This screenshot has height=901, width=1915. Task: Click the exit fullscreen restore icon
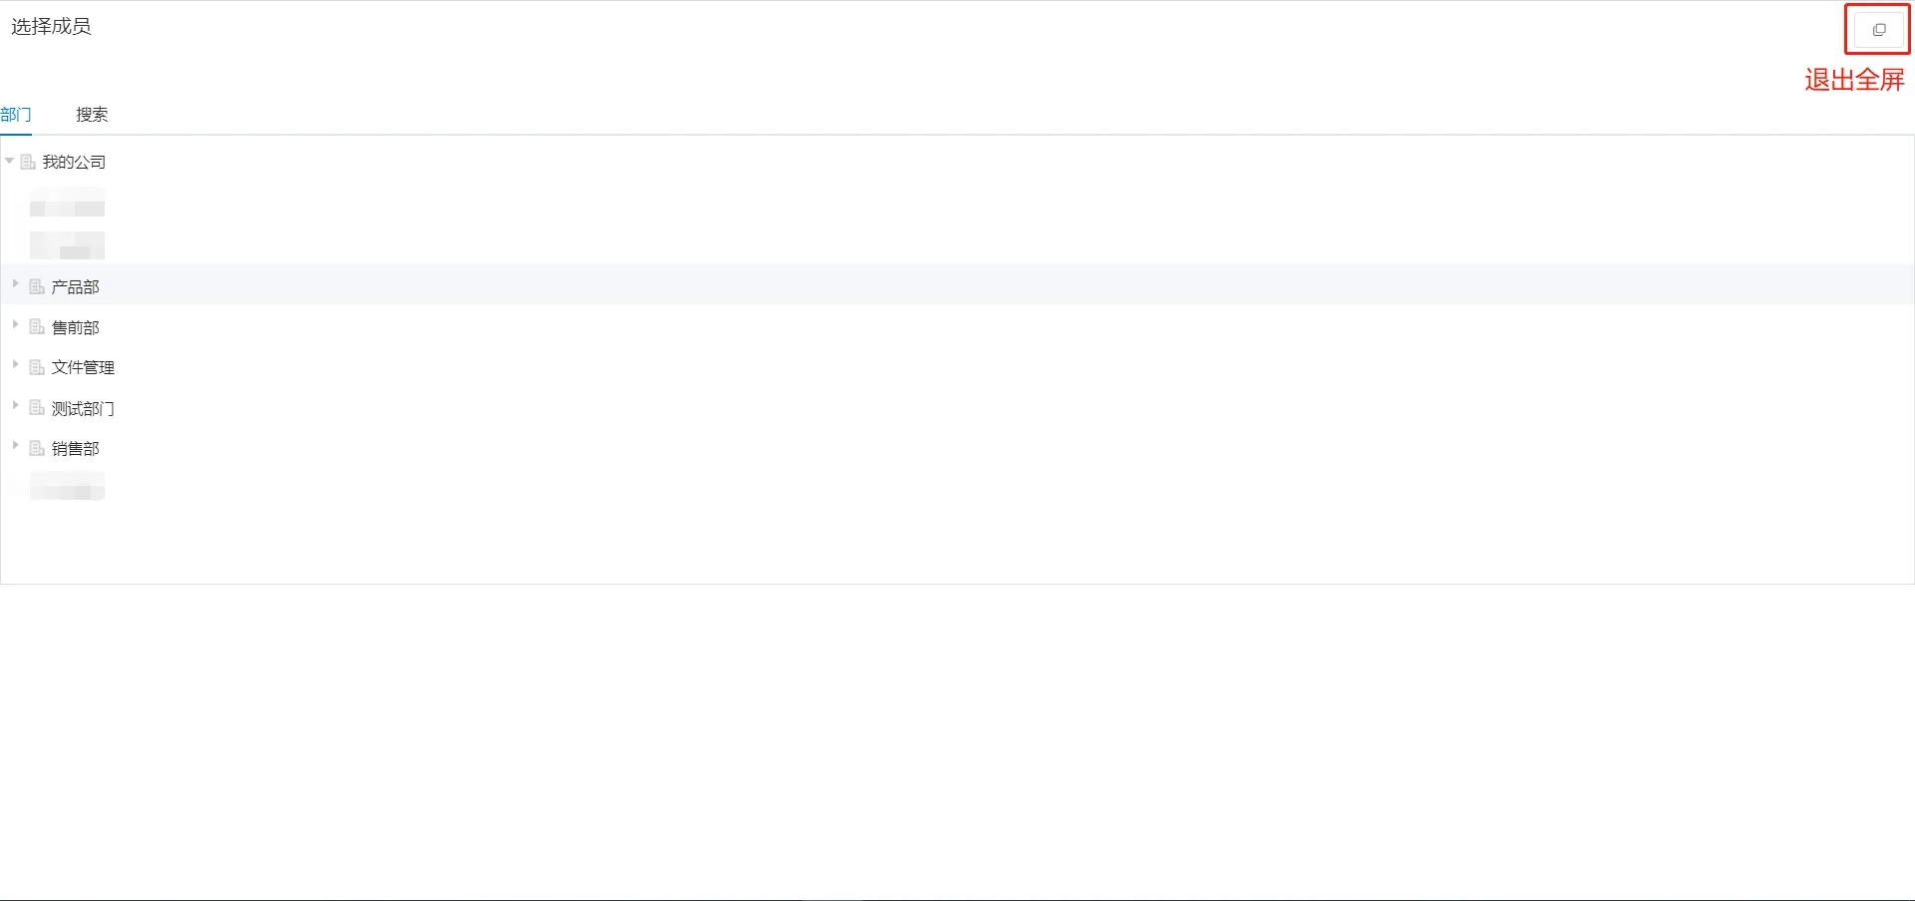click(x=1879, y=30)
